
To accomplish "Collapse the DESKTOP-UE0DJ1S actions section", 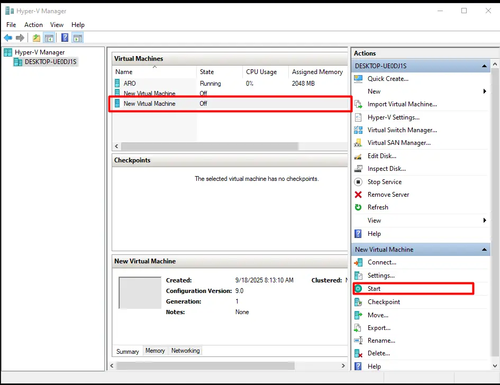I will pyautogui.click(x=484, y=66).
